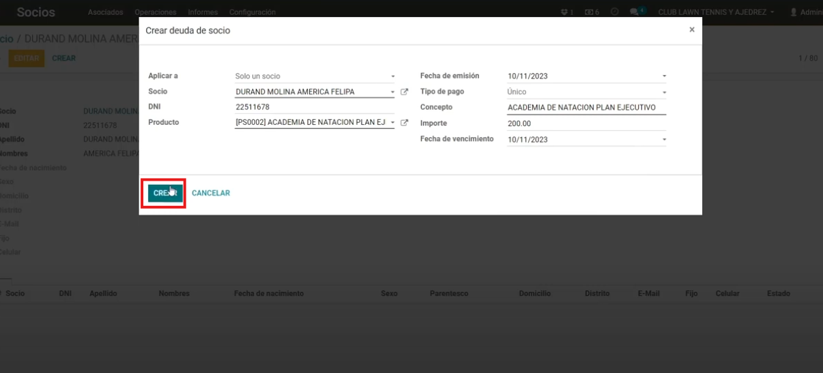Open the Admin user menu

pyautogui.click(x=806, y=12)
